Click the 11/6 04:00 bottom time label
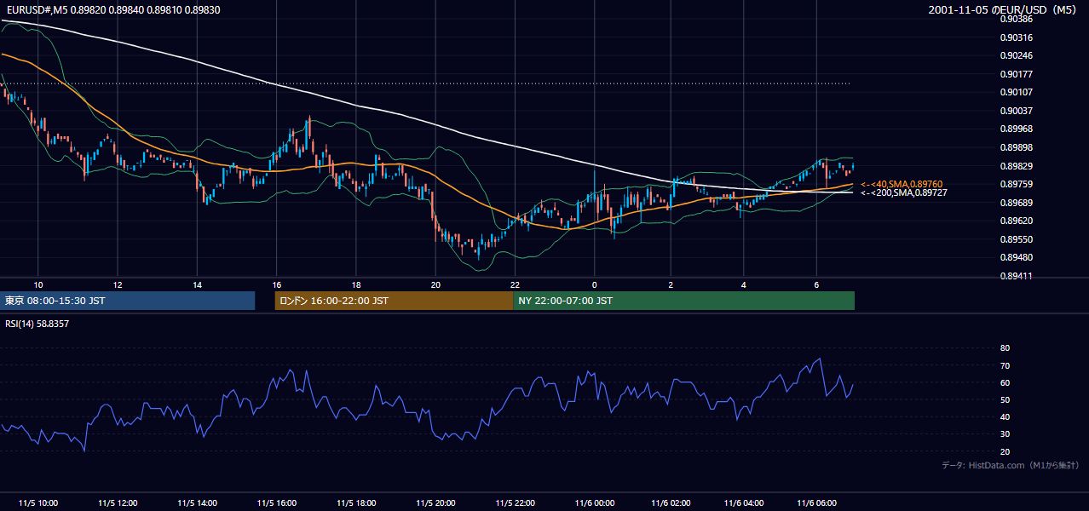This screenshot has width=1089, height=511. tap(743, 503)
